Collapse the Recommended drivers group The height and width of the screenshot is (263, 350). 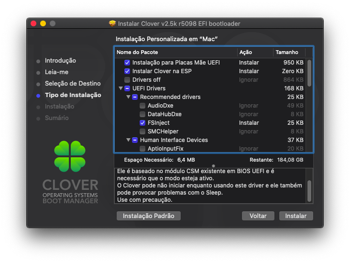[128, 97]
